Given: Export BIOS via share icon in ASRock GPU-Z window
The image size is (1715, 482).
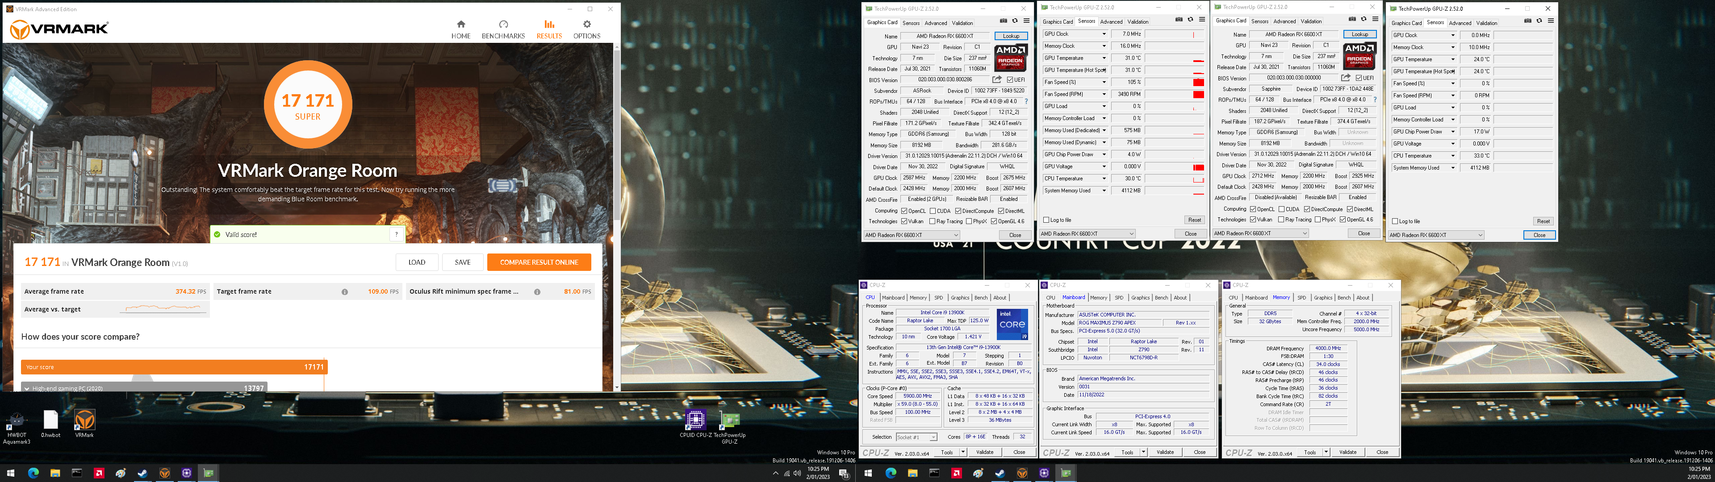Looking at the screenshot, I should (x=997, y=80).
